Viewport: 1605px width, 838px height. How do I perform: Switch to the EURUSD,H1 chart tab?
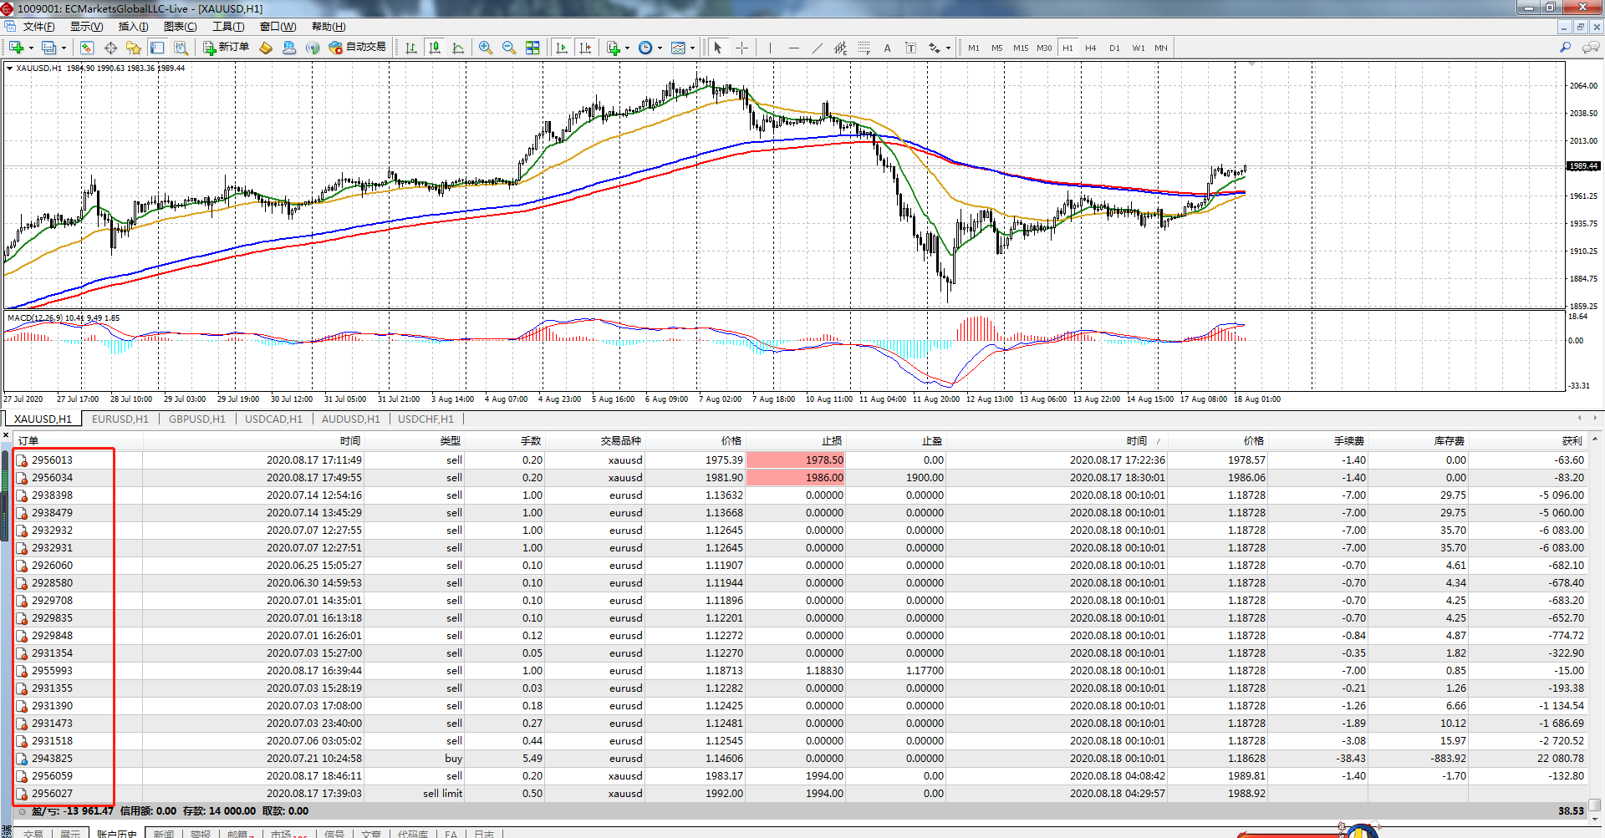[120, 419]
